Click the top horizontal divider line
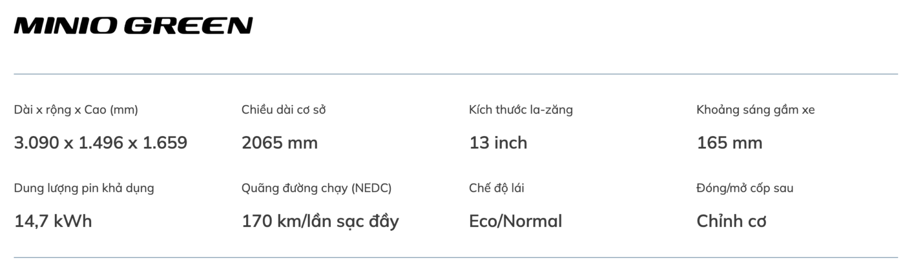The image size is (905, 267). tap(456, 74)
